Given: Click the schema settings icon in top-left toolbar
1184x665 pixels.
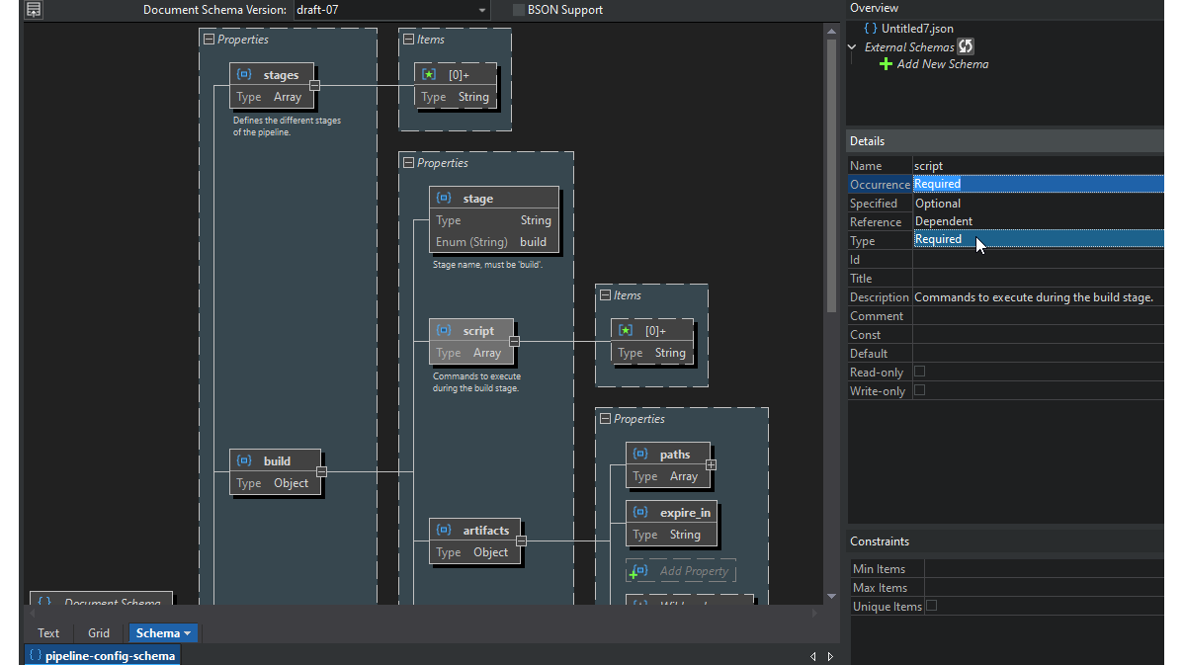Looking at the screenshot, I should coord(32,10).
